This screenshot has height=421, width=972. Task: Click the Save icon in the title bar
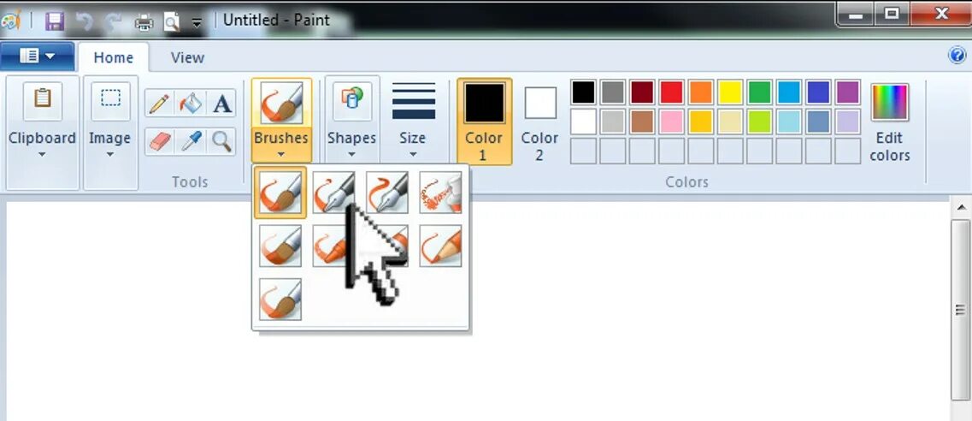click(56, 21)
